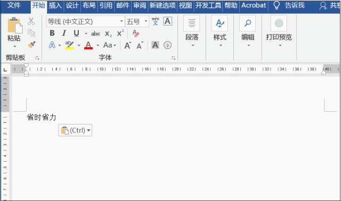This screenshot has height=201, width=341.
Task: Click the Phonetic Guide (wén) icon
Action: tap(155, 21)
